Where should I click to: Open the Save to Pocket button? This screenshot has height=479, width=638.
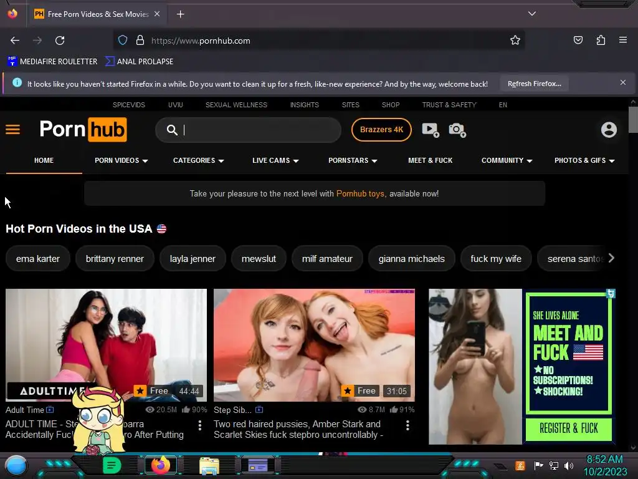pyautogui.click(x=578, y=40)
